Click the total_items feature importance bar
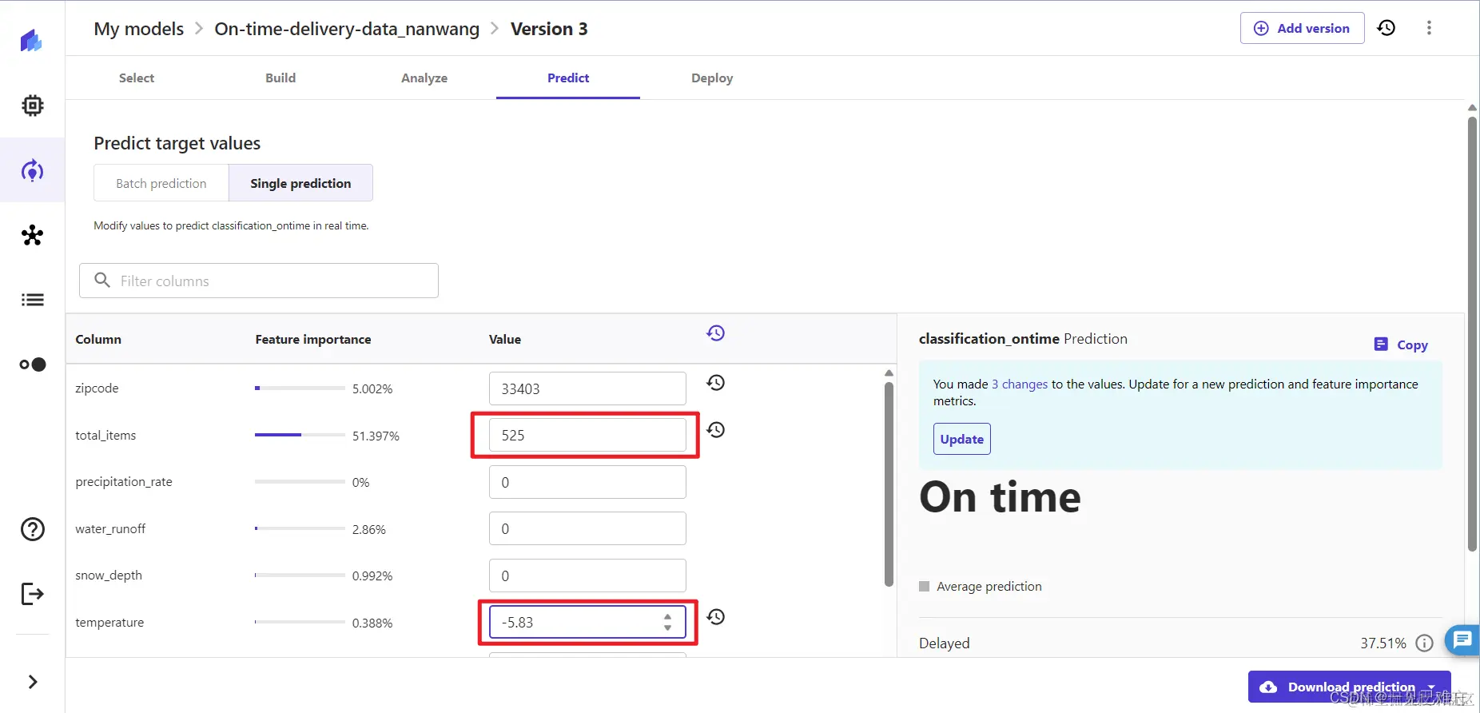The width and height of the screenshot is (1480, 713). (x=300, y=435)
